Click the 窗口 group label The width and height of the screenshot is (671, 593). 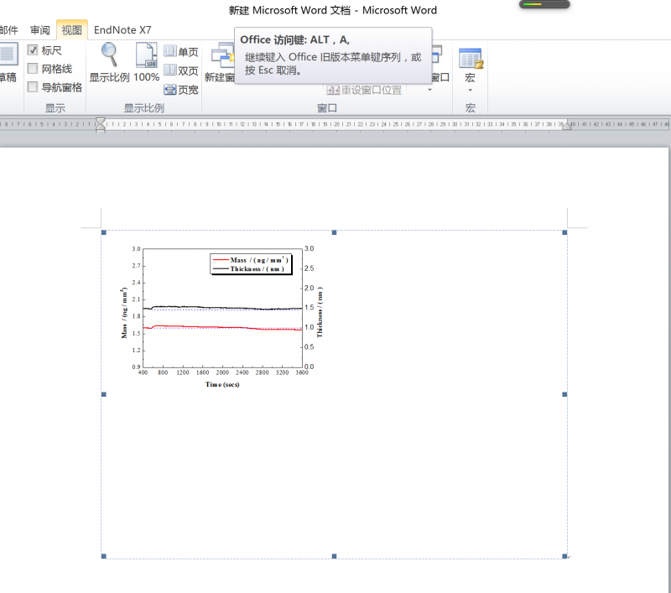click(327, 108)
